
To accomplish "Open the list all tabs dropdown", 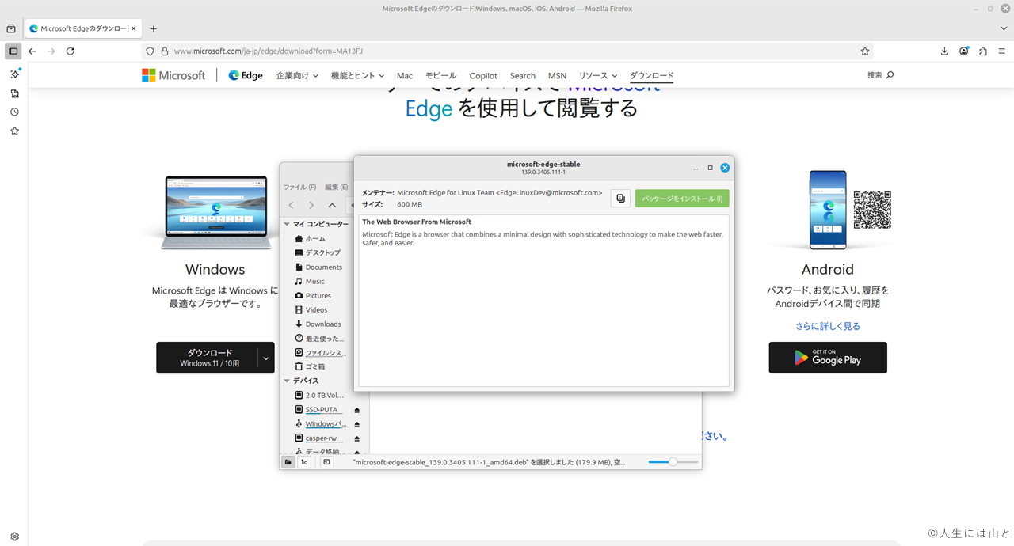I will pyautogui.click(x=1004, y=28).
